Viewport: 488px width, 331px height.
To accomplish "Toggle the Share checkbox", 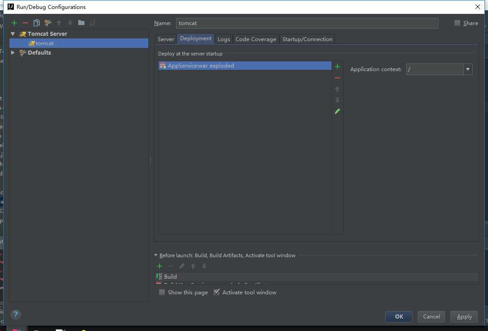I will tap(457, 23).
